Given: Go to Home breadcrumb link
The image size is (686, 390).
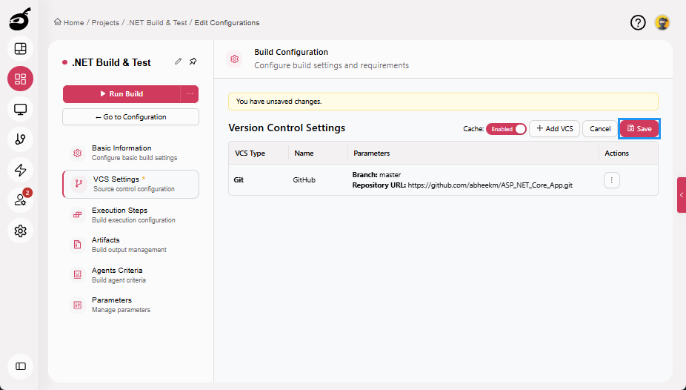Looking at the screenshot, I should pyautogui.click(x=73, y=22).
